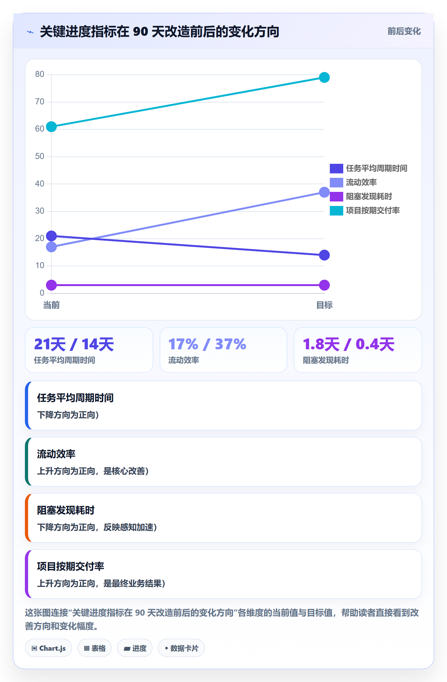Click the purple 当前 point of 阻塞发现耗时
The image size is (447, 682).
51,285
